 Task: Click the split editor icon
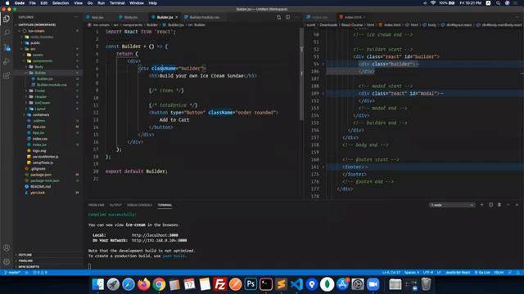coord(287,17)
